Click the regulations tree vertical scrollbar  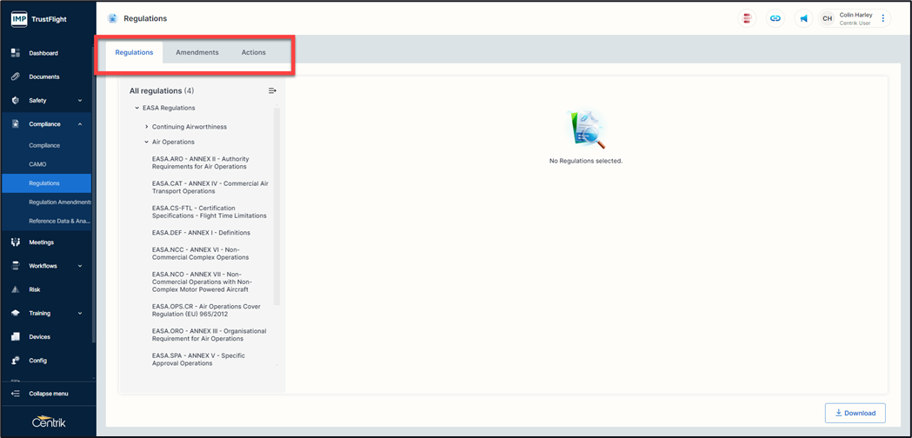click(x=276, y=207)
